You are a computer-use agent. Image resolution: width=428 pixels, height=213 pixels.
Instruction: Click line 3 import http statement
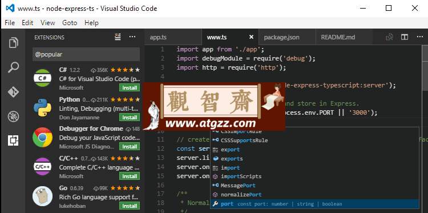point(231,67)
